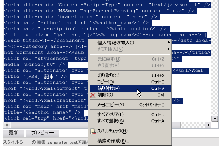Image resolution: width=219 pixels, height=146 pixels.
Task: Select 検索の作成 menu item
Action: click(130, 141)
